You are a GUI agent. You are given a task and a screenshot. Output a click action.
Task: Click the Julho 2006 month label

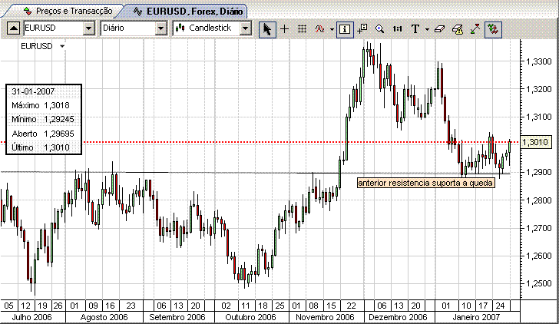(x=32, y=317)
